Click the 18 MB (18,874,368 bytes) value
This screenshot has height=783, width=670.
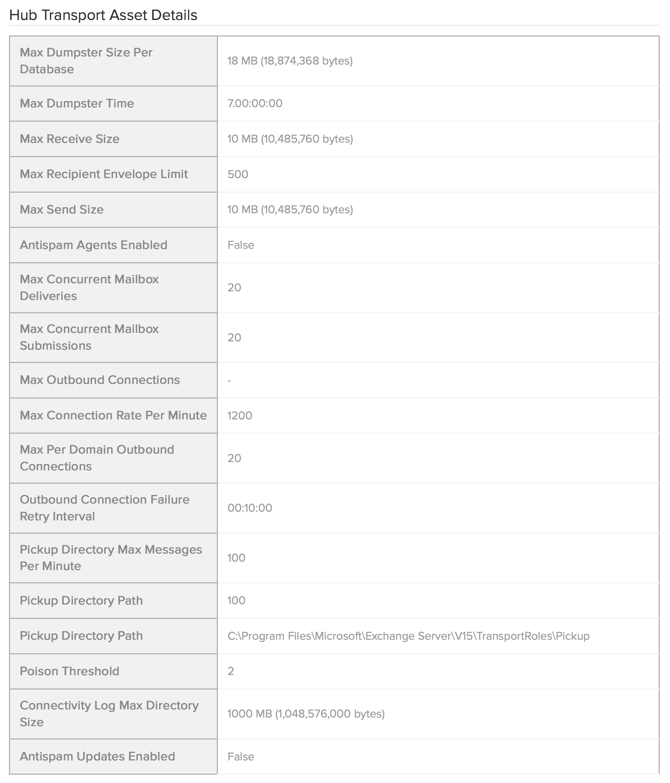[290, 61]
